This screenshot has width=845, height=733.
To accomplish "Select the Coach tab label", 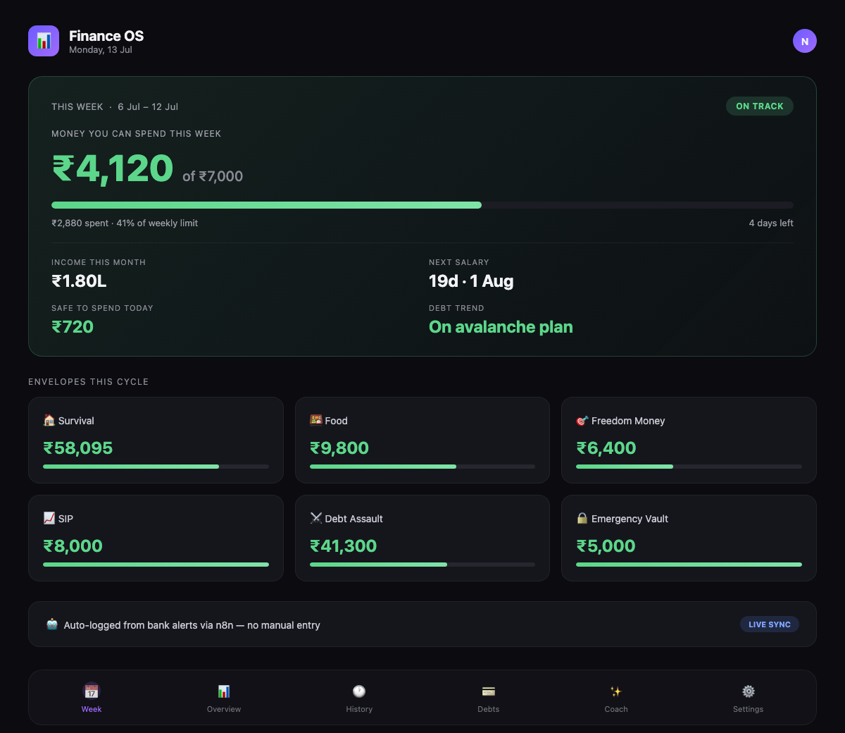I will [616, 709].
